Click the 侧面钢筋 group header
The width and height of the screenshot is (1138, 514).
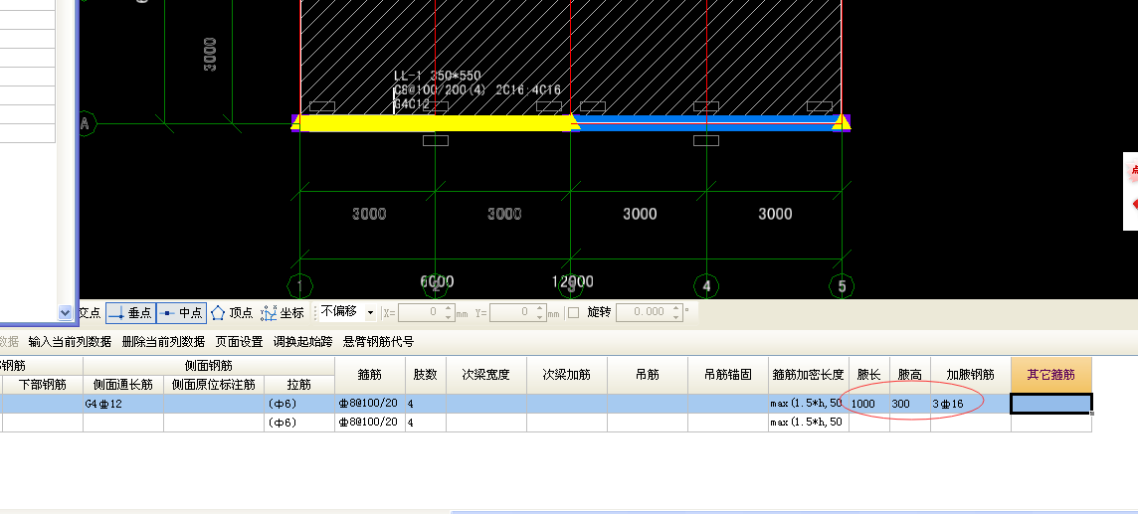(209, 366)
